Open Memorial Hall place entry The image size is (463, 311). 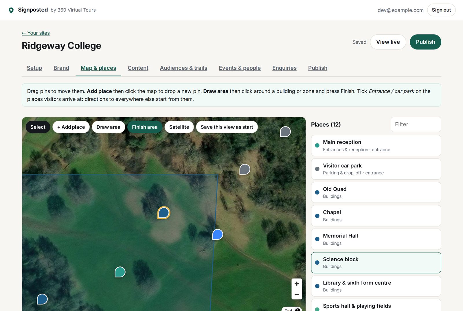[376, 239]
